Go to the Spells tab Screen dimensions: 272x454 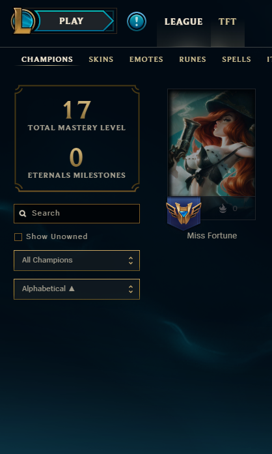tap(236, 59)
